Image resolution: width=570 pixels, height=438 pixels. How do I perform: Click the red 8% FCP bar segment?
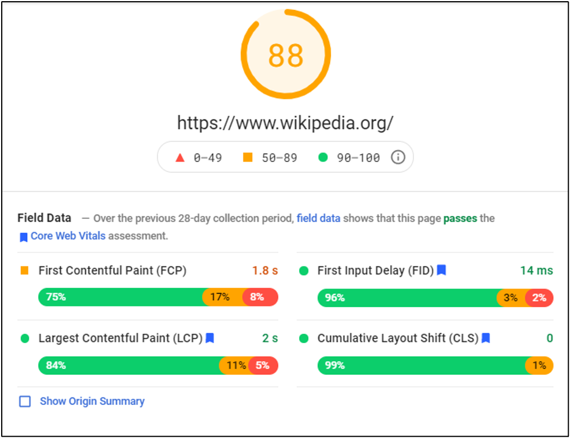coord(260,297)
